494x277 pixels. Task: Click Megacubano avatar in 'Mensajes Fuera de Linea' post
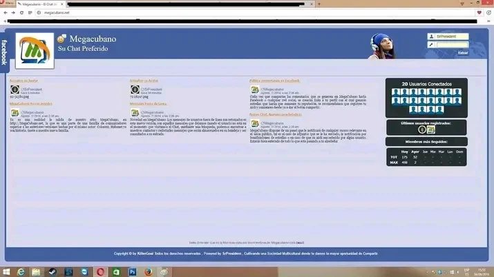pyautogui.click(x=135, y=112)
